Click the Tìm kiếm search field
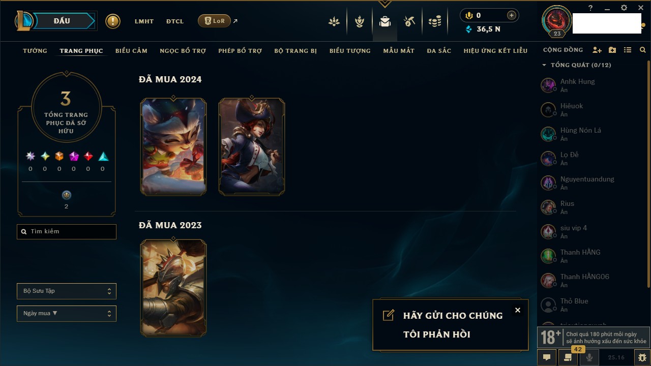Viewport: 651px width, 366px height. (67, 232)
